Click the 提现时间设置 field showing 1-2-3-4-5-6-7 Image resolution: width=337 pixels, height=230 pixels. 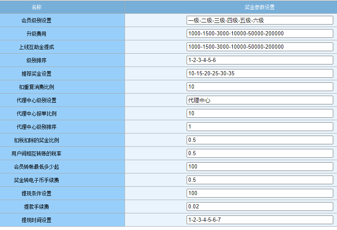(x=260, y=220)
